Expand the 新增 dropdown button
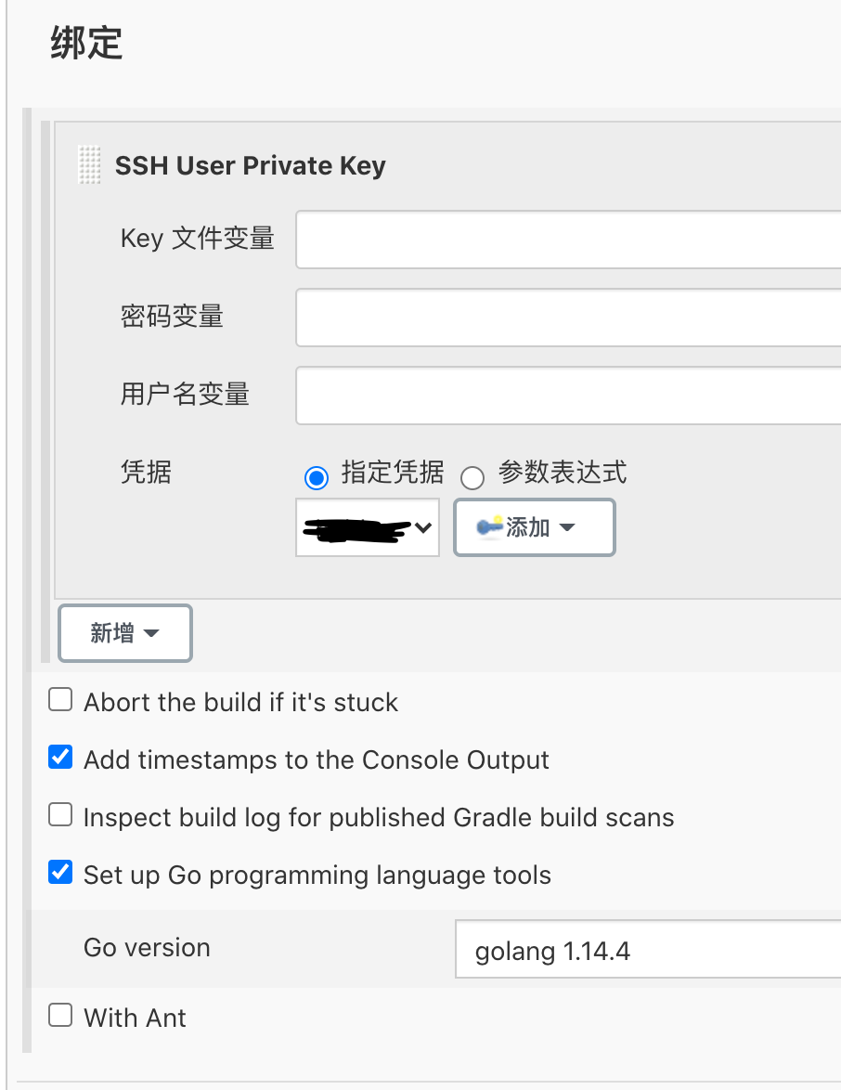The height and width of the screenshot is (1090, 841). [125, 633]
